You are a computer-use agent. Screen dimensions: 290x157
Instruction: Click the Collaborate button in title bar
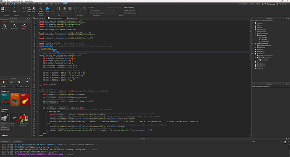tap(270, 4)
